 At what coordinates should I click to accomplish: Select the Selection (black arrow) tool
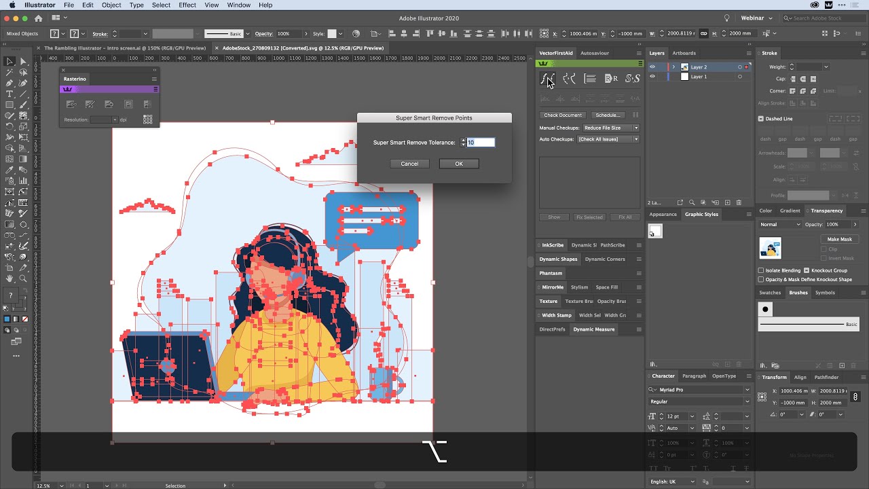point(10,61)
